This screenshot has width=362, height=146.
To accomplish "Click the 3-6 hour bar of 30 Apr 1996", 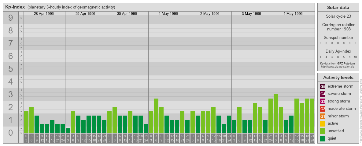I will coord(115,120).
